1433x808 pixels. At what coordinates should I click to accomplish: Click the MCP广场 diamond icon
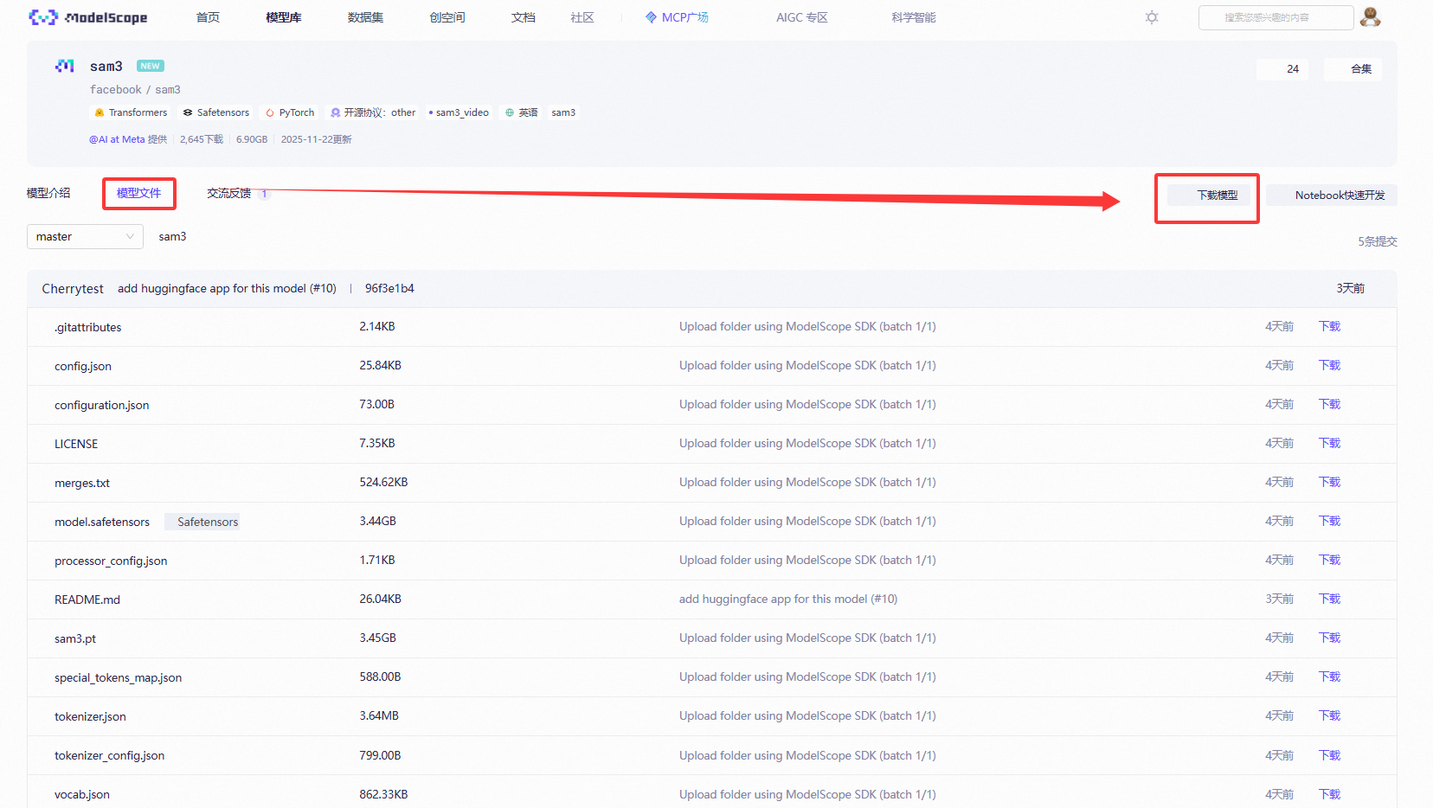point(651,17)
